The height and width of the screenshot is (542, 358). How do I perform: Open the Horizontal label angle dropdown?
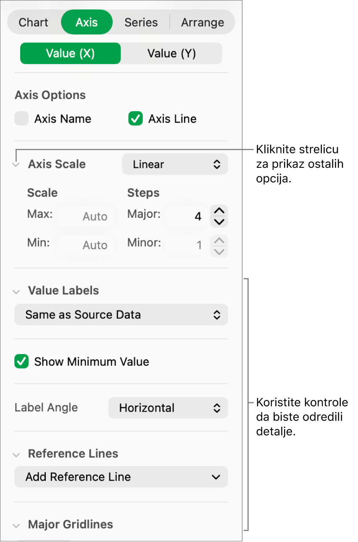tap(168, 408)
